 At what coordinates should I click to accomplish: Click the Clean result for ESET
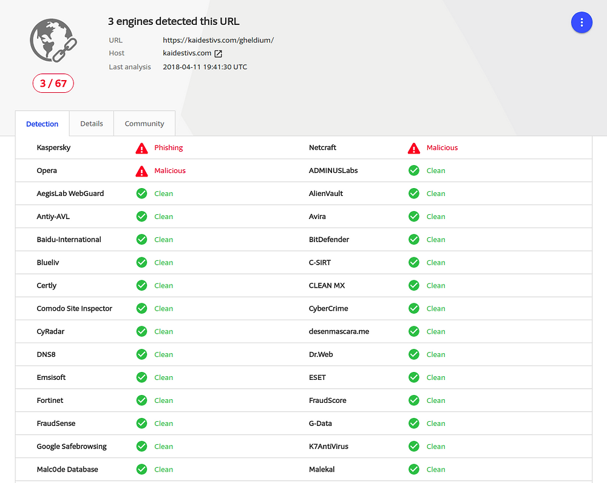pos(436,377)
